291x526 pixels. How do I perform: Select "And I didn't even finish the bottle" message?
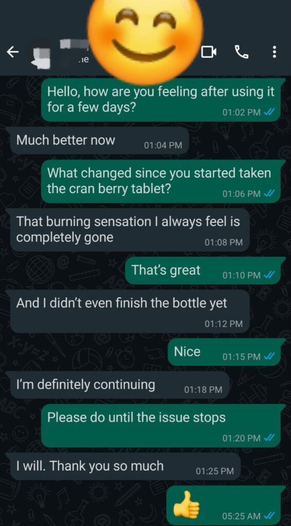point(130,312)
